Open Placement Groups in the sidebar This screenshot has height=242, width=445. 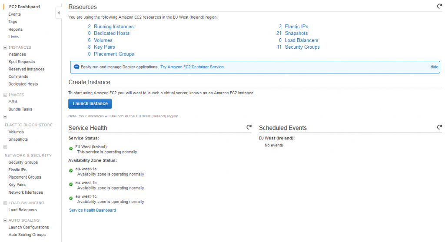coord(25,177)
